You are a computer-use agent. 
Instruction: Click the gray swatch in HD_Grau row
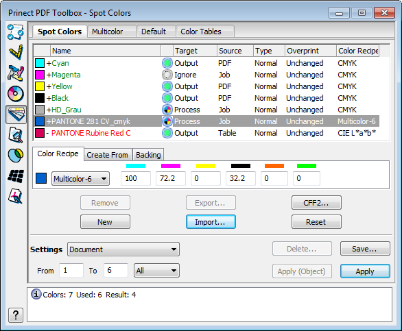[x=40, y=110]
